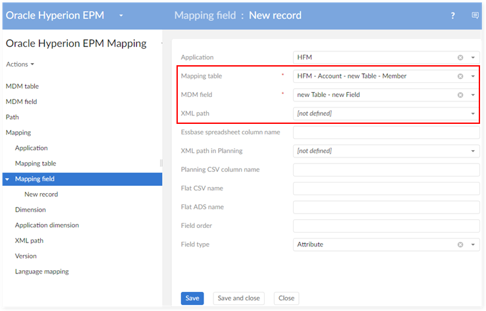Image resolution: width=486 pixels, height=311 pixels.
Task: Select MDM table in the sidebar
Action: click(22, 86)
